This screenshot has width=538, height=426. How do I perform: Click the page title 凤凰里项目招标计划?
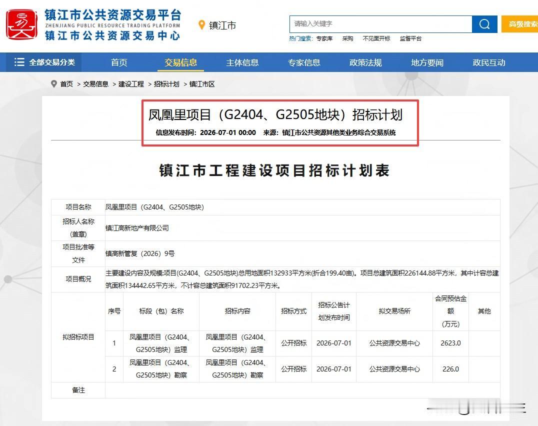click(x=275, y=114)
